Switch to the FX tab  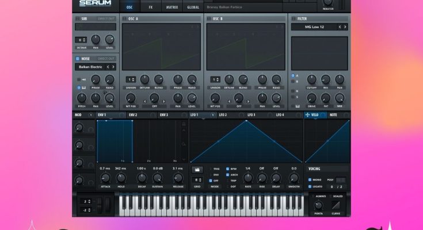(x=151, y=7)
